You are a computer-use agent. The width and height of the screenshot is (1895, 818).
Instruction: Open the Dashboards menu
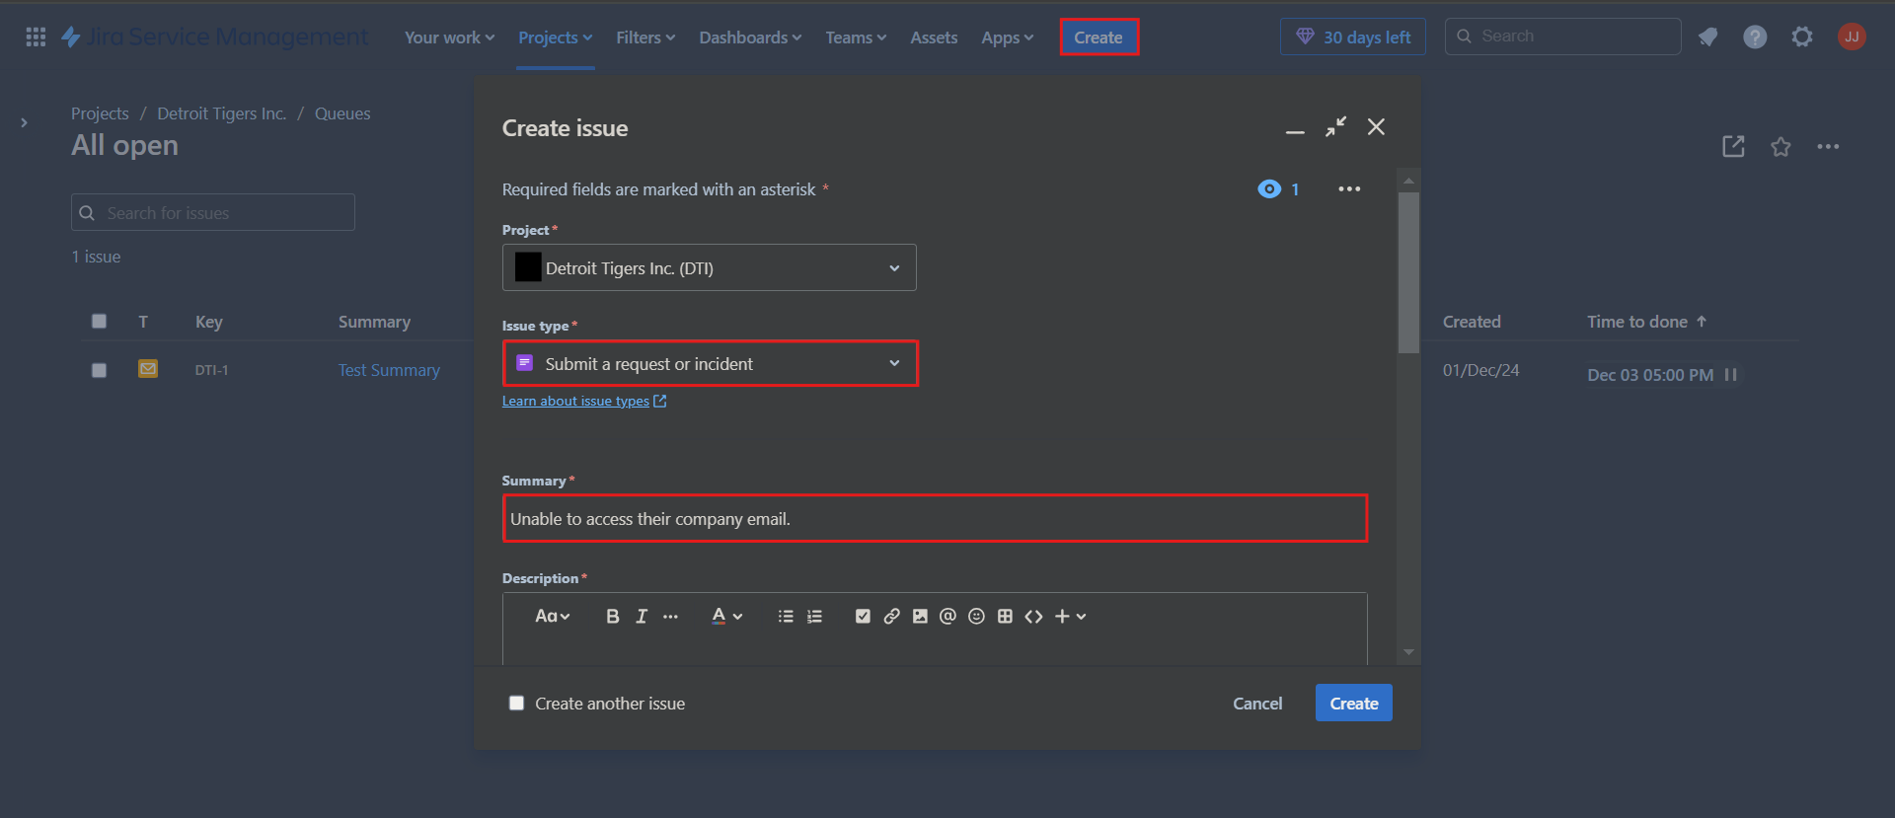(750, 37)
